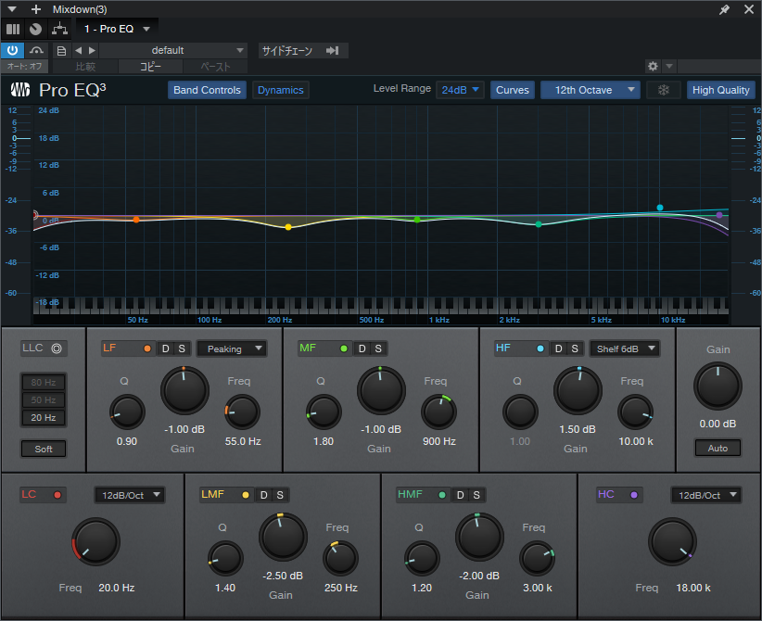The height and width of the screenshot is (621, 762).
Task: Toggle the HF band enable dot
Action: click(x=540, y=349)
